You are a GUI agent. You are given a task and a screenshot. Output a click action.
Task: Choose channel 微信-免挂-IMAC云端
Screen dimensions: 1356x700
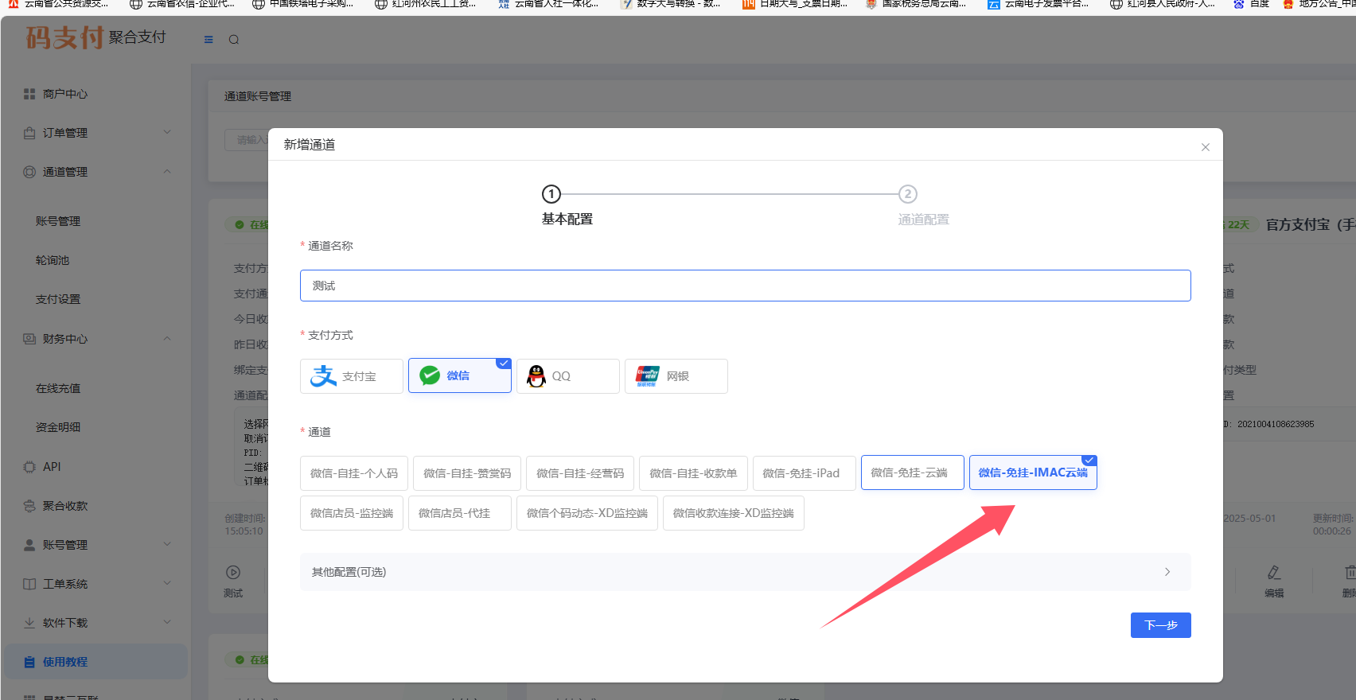tap(1033, 472)
